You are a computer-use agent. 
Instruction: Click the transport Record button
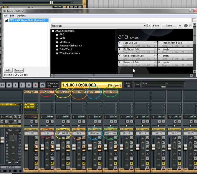[x=36, y=85]
